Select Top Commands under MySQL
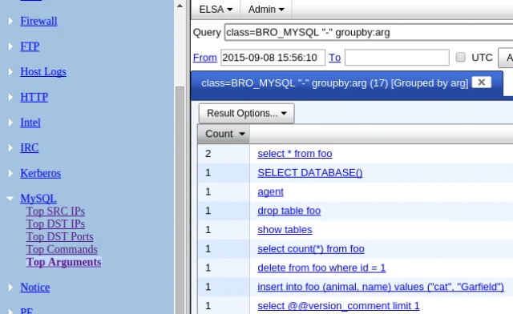This screenshot has width=513, height=314. pyautogui.click(x=62, y=250)
